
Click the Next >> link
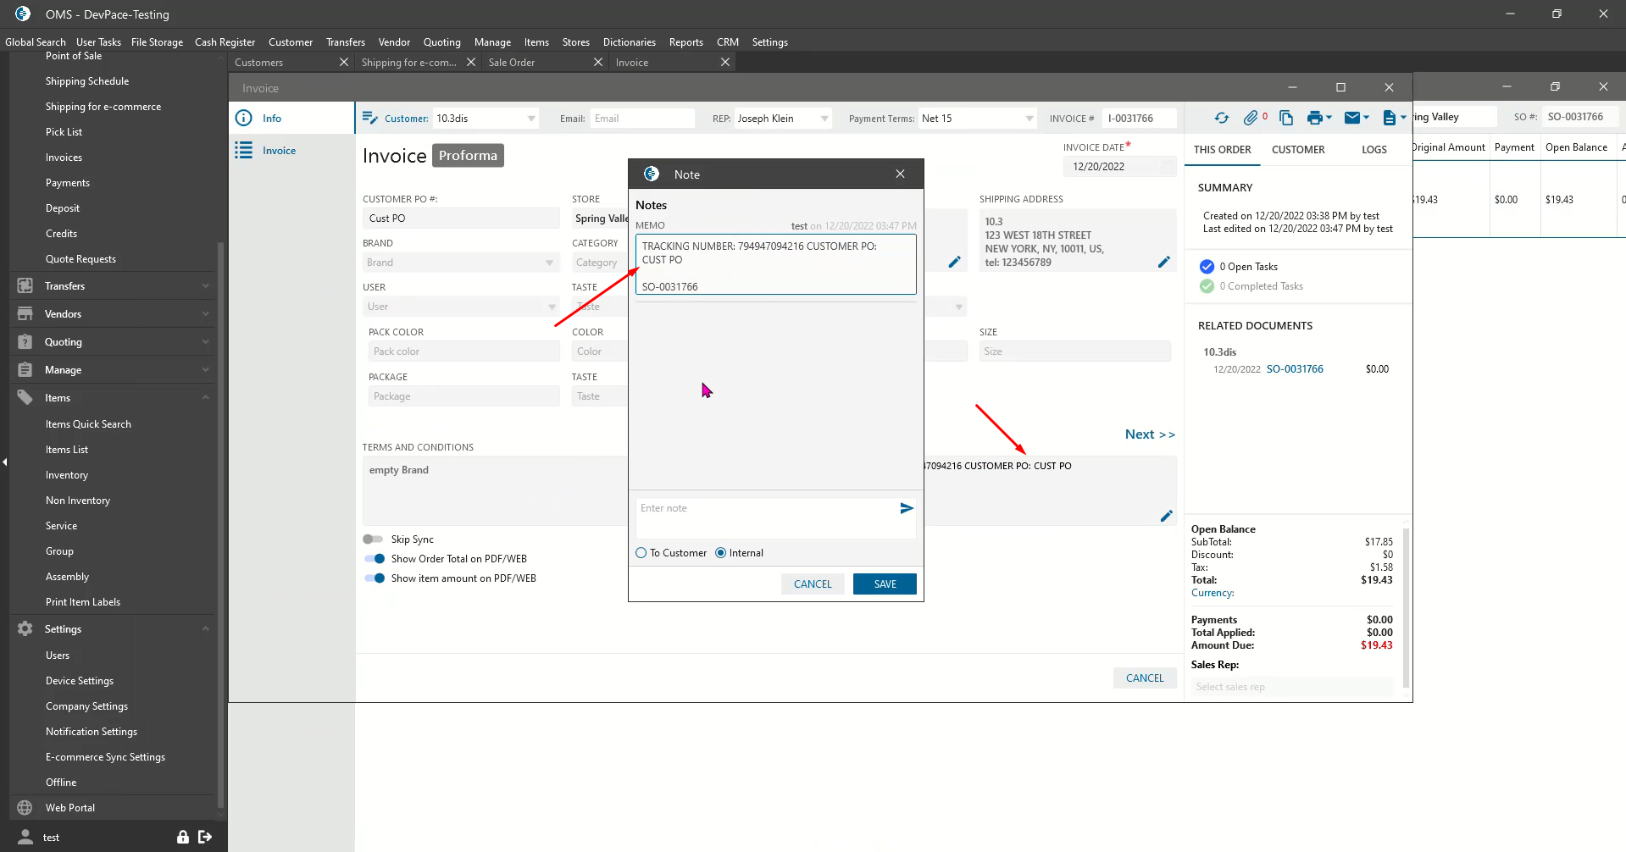[1150, 434]
